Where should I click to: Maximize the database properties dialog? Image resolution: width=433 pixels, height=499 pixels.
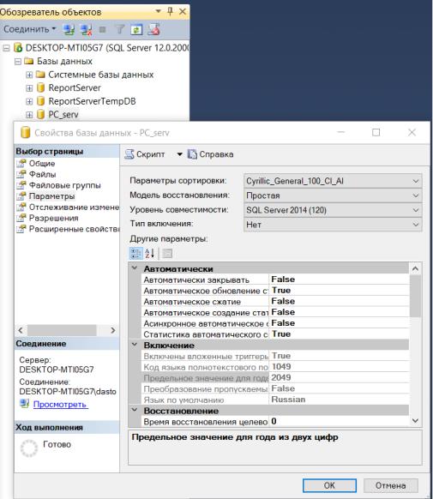coord(376,132)
